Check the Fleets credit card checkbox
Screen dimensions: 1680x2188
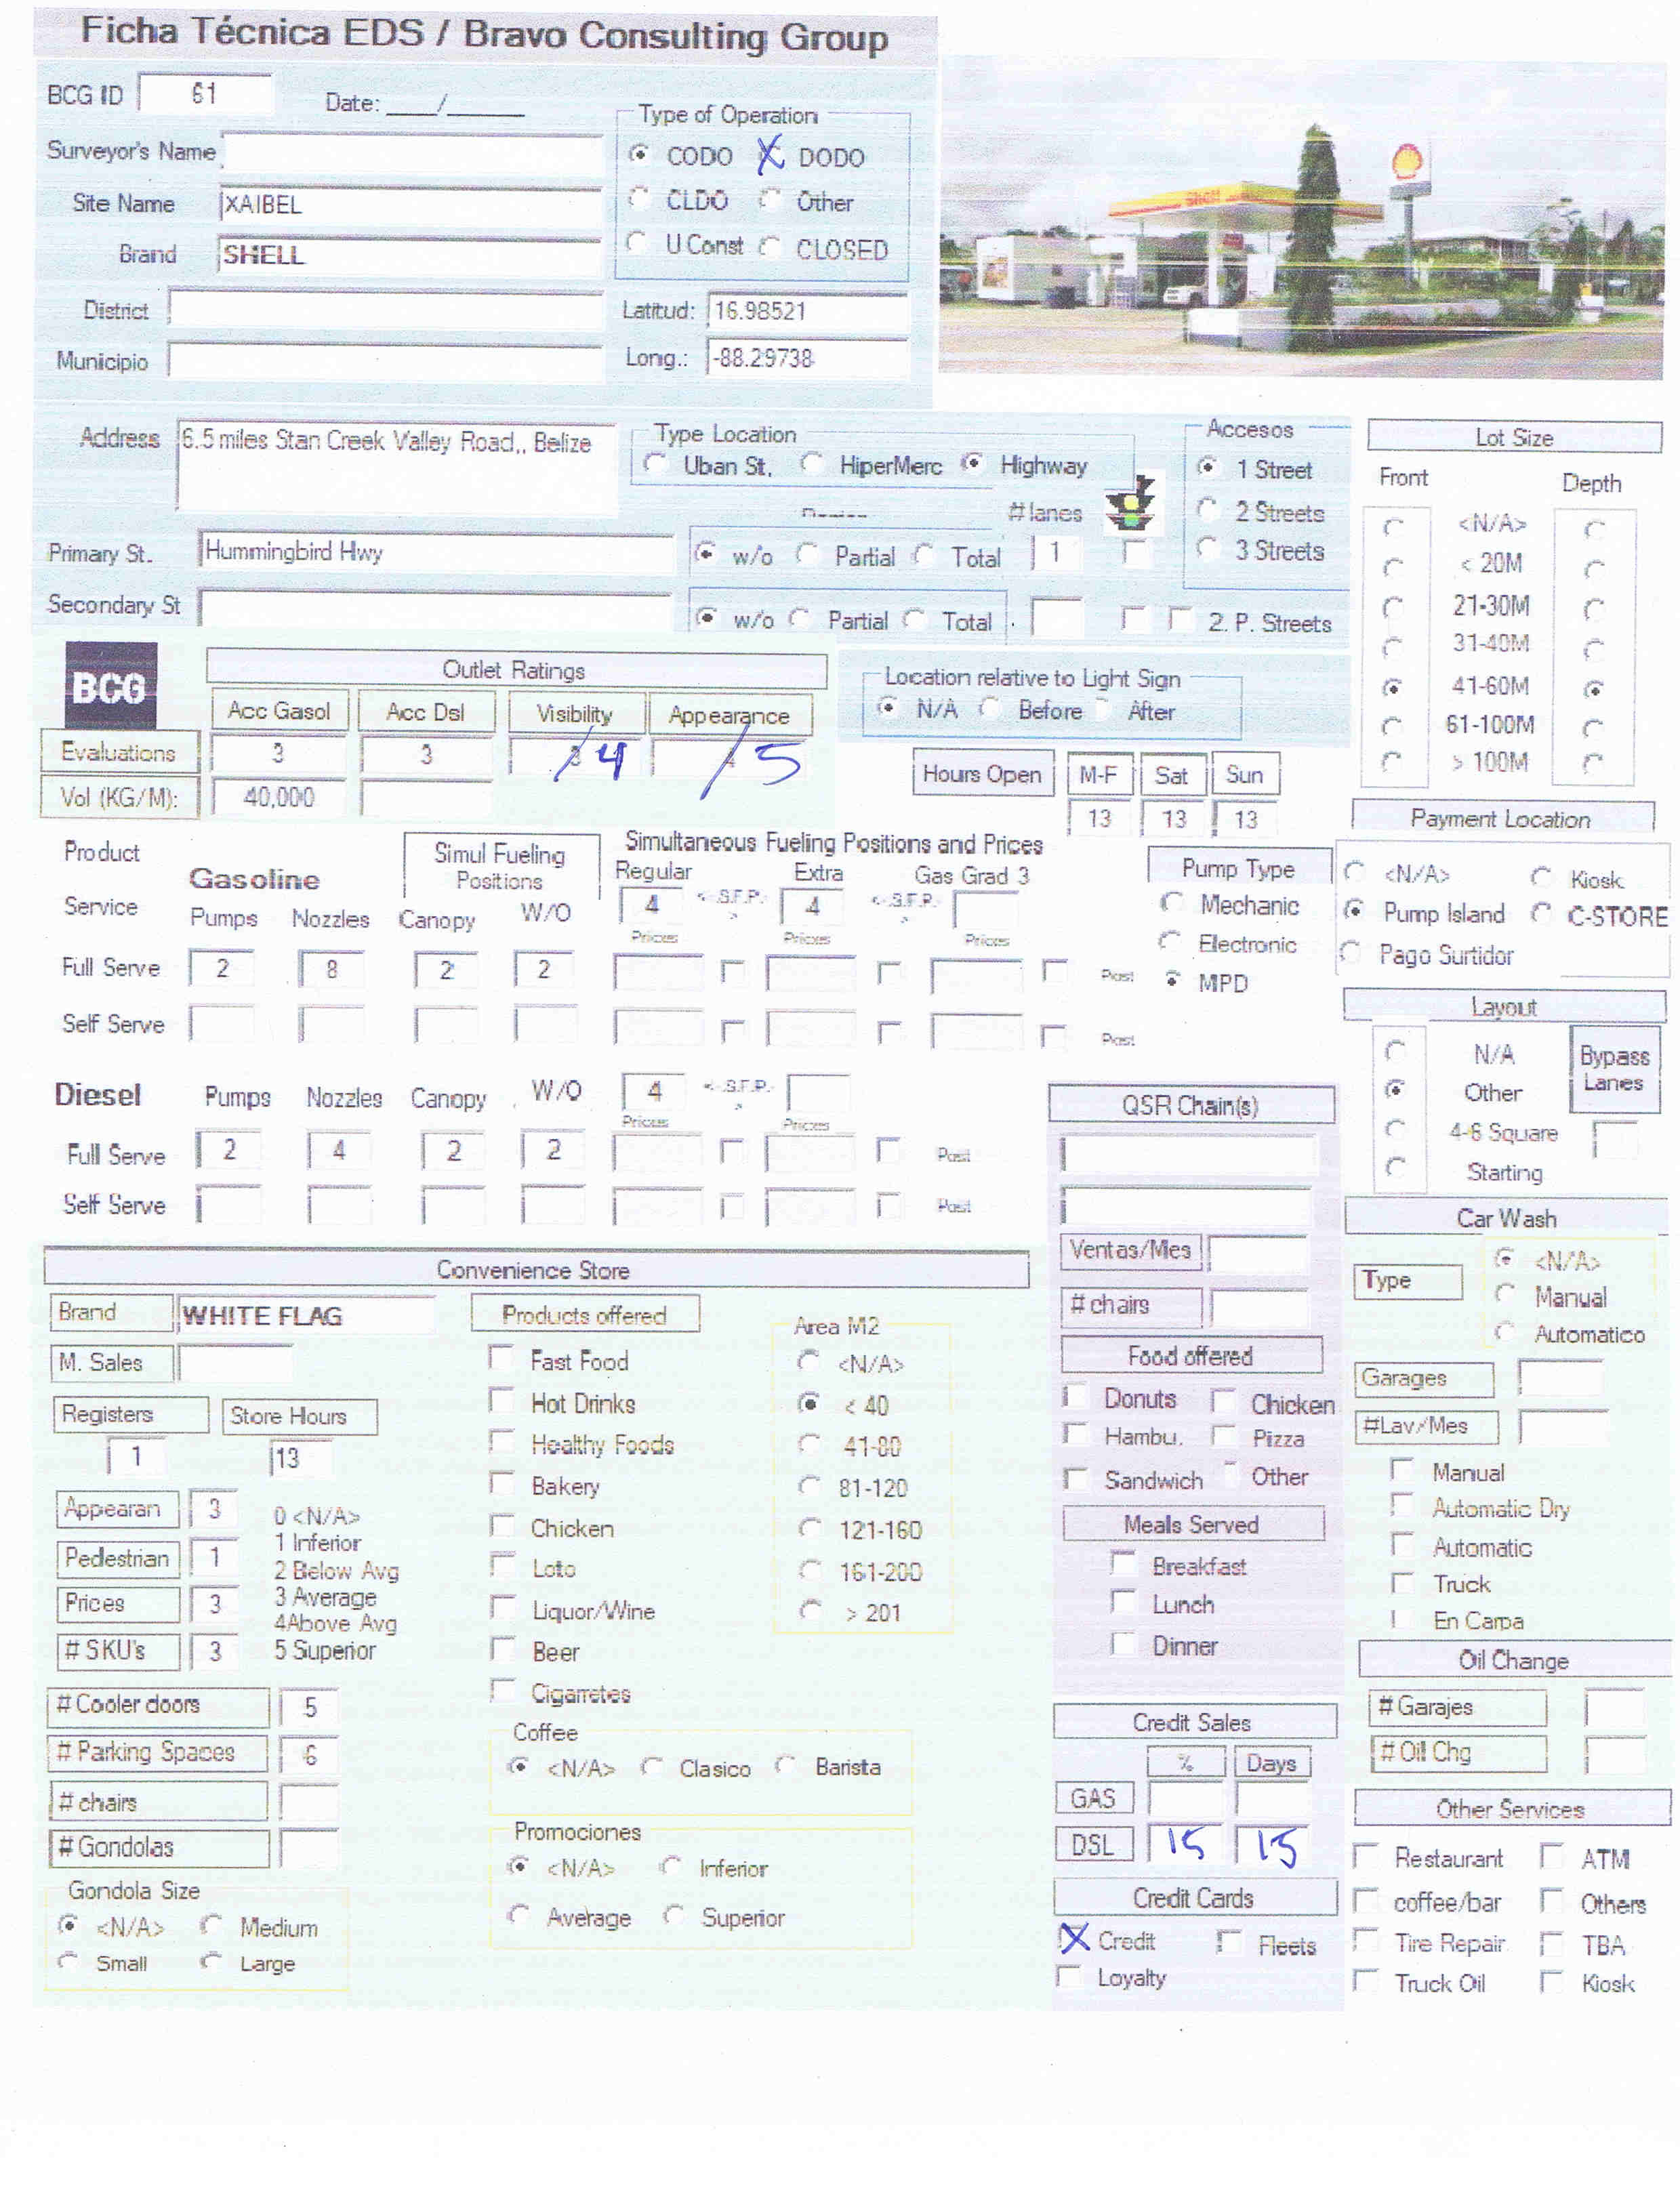(x=1229, y=1943)
